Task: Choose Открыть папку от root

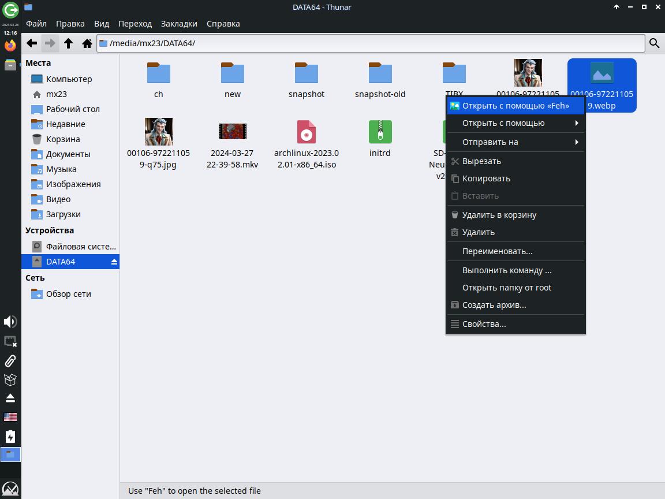Action: (x=515, y=288)
